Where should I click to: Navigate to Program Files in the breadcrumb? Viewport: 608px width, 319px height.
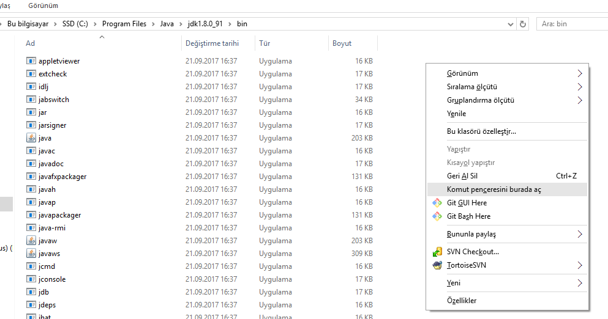(124, 24)
